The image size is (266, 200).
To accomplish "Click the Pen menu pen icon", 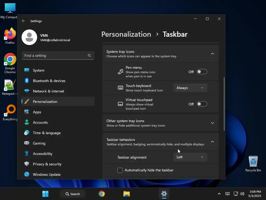I will [x=121, y=72].
